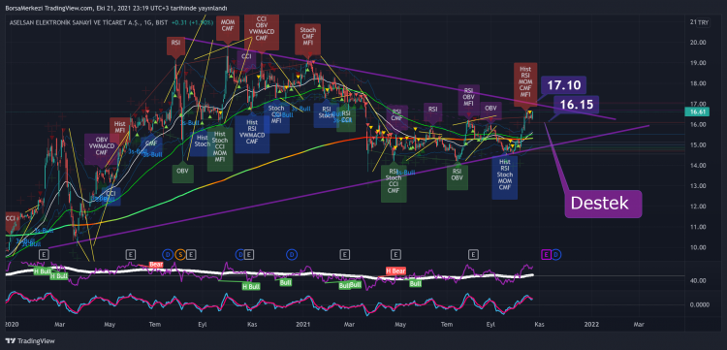Click the red Bear divergence label
This screenshot has height=350, width=727.
tap(156, 264)
